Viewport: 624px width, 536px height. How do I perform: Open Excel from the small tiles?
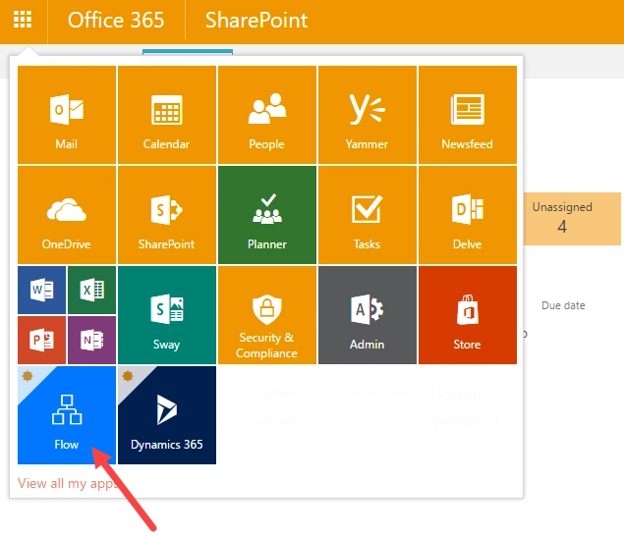tap(92, 291)
